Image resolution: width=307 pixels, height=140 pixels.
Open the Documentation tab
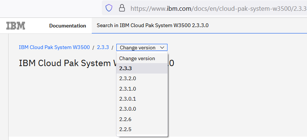[68, 26]
